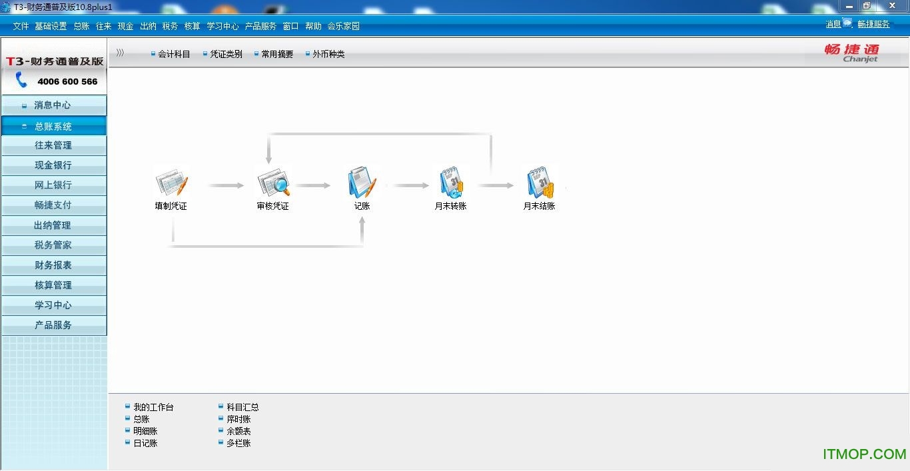910x471 pixels.
Task: Open 常用摘要 from the toolbar
Action: [x=277, y=54]
